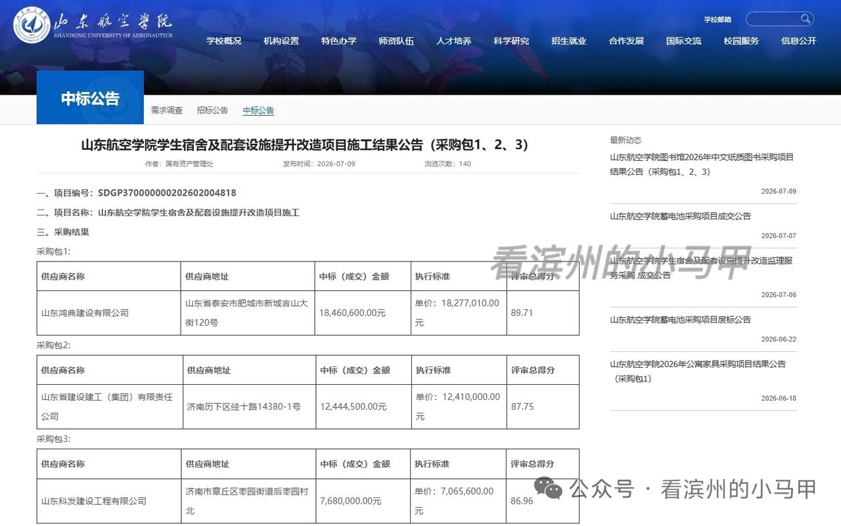
Task: Click the address 济南历下区经十路14380-1号
Action: coord(244,406)
